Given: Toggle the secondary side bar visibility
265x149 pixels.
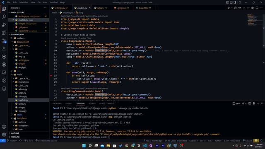Looking at the screenshot, I should point(235,2).
